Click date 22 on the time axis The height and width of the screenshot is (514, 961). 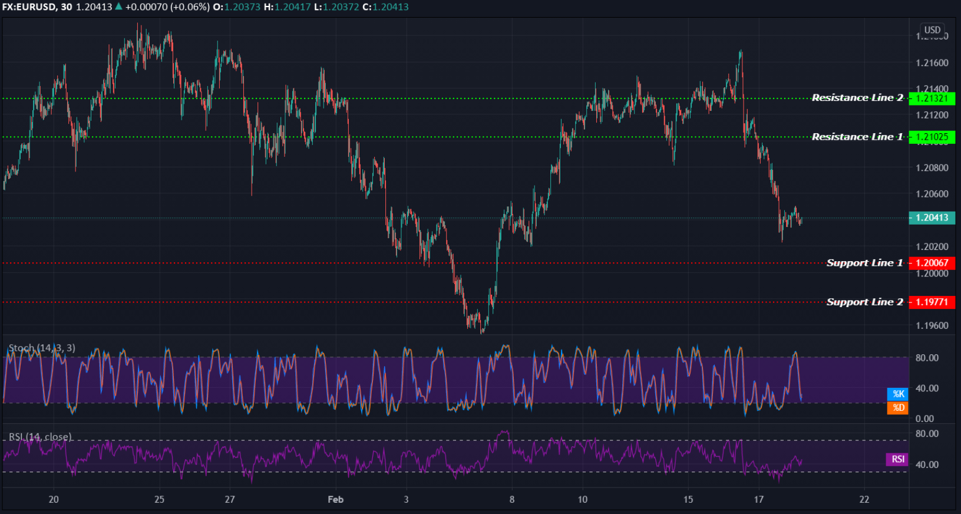coord(864,499)
